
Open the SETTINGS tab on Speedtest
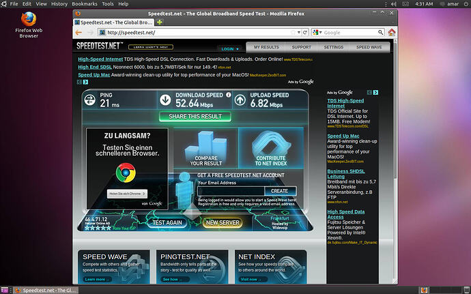point(333,48)
